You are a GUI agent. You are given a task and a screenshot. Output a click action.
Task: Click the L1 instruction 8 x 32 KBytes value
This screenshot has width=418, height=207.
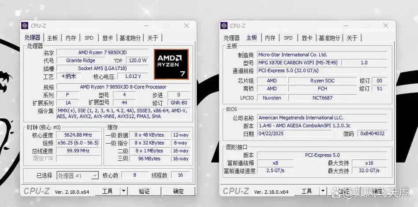tap(149, 143)
